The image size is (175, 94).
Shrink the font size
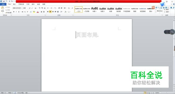32,8
